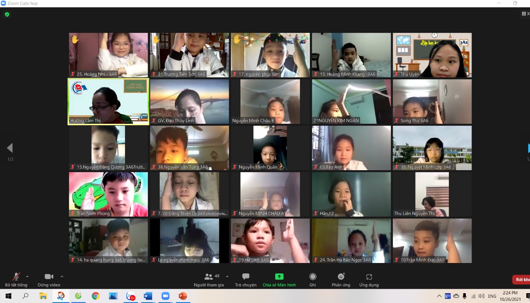This screenshot has height=303, width=530.
Task: Click the Chia sẻ Màn hình share button
Action: point(279,280)
